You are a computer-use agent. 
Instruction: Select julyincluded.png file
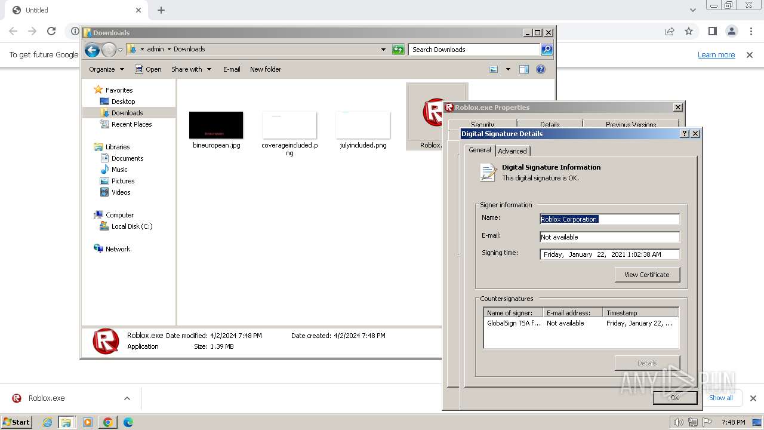363,131
